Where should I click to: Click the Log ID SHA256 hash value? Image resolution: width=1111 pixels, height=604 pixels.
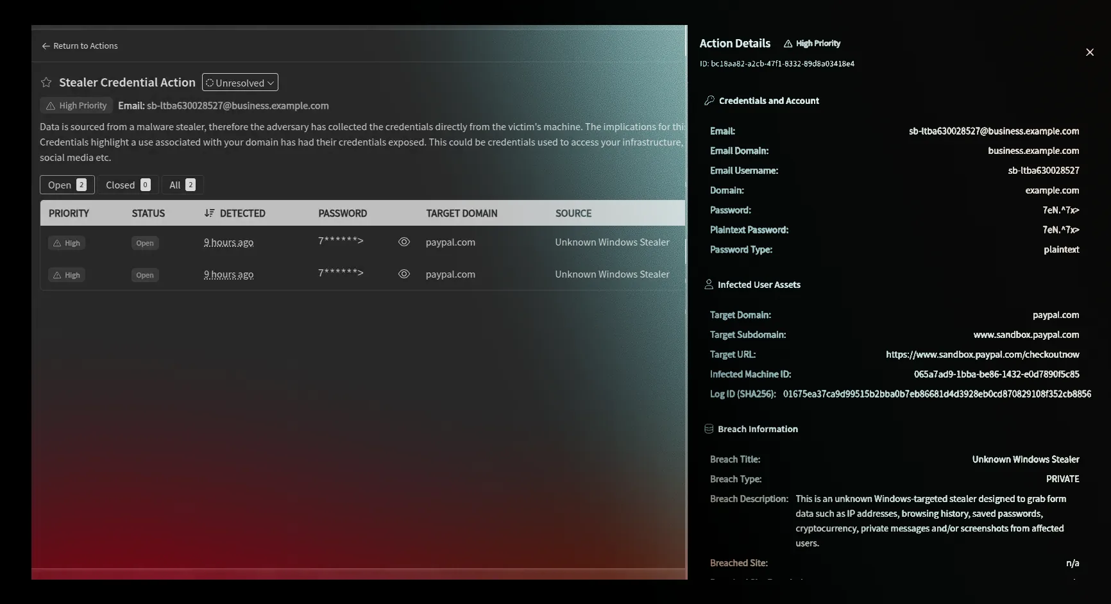937,394
